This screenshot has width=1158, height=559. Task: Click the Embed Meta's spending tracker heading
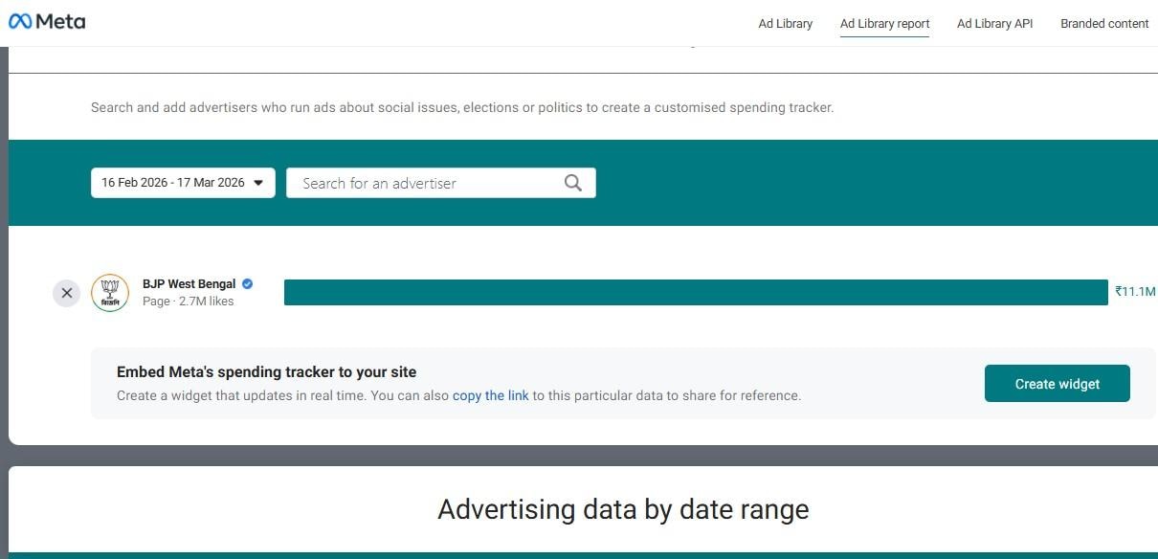[x=266, y=372]
